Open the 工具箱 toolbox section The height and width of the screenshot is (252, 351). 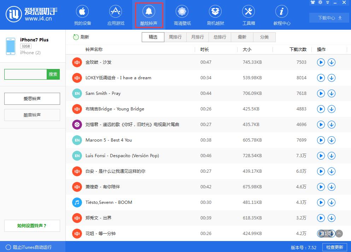[x=248, y=15]
